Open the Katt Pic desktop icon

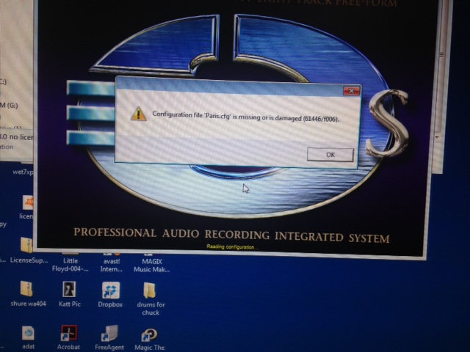tap(69, 289)
